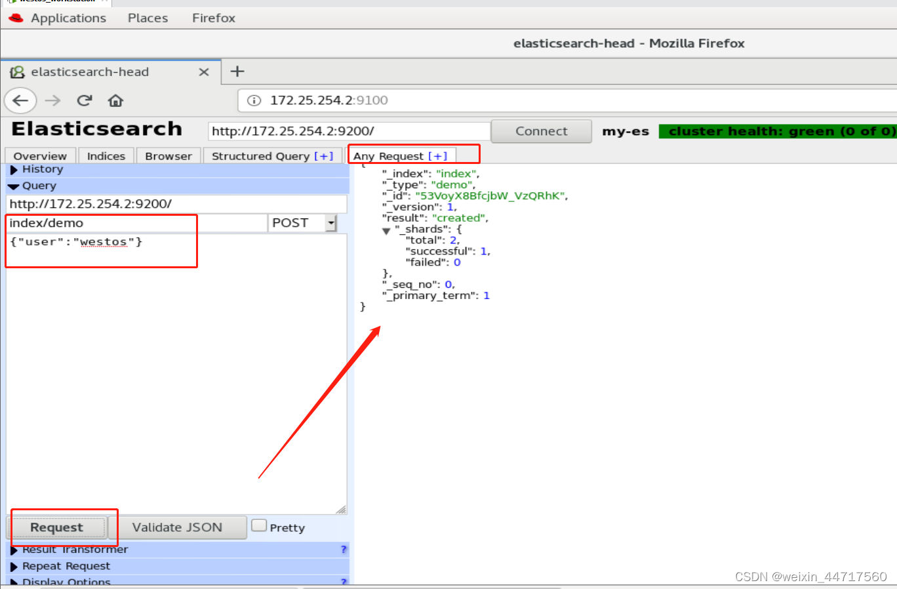The height and width of the screenshot is (589, 897).
Task: Toggle the Pretty checkbox
Action: tap(259, 525)
